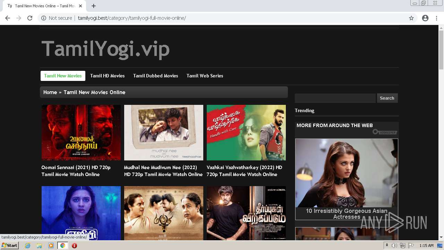The image size is (444, 250).
Task: Go back to the previous page
Action: point(8,18)
